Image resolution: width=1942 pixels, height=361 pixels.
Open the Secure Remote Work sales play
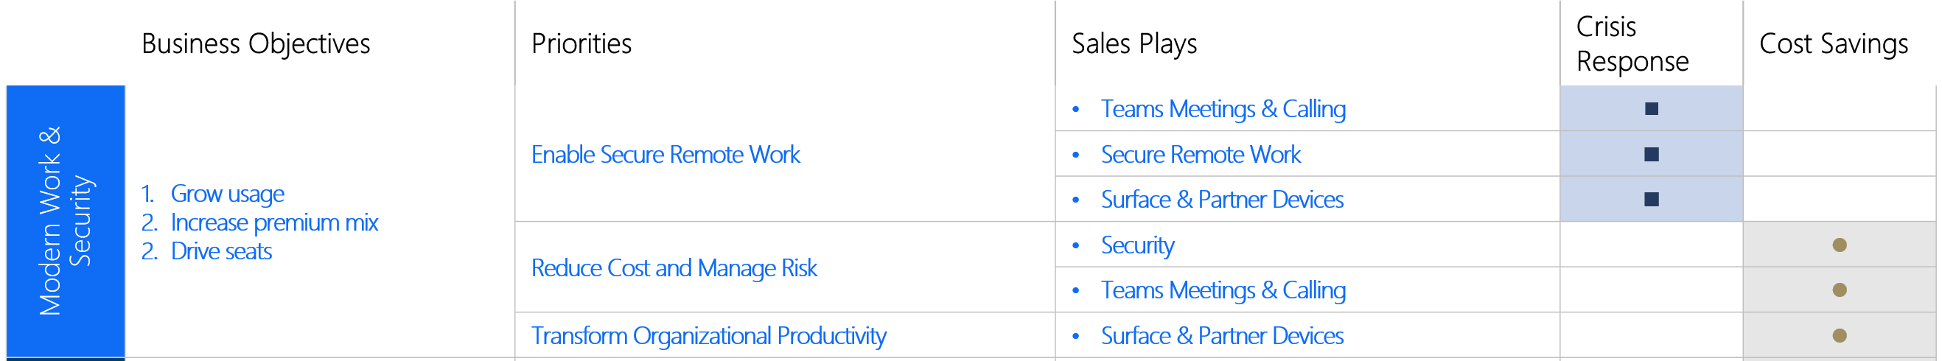[x=1200, y=155]
